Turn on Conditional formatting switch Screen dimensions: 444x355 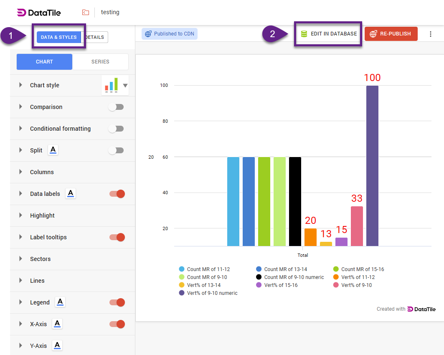point(116,129)
